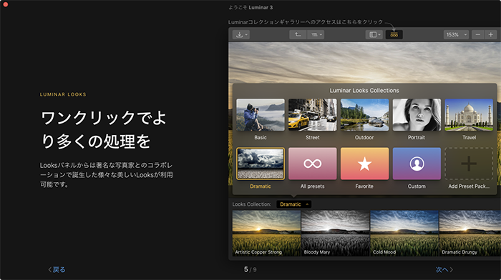The image size is (501, 280).
Task: Apply the Bloody Mary look
Action: click(336, 233)
